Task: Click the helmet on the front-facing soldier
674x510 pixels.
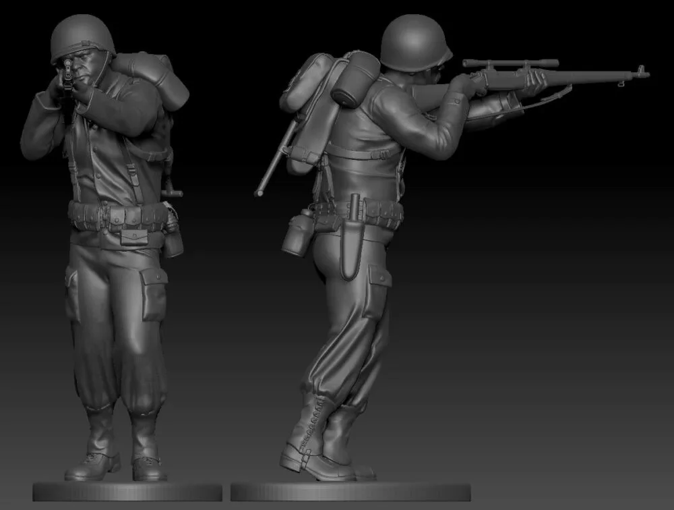Action: point(82,37)
